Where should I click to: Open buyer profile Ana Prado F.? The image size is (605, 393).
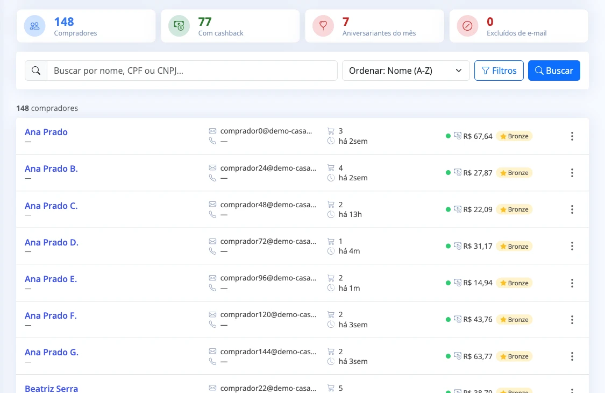coord(51,315)
